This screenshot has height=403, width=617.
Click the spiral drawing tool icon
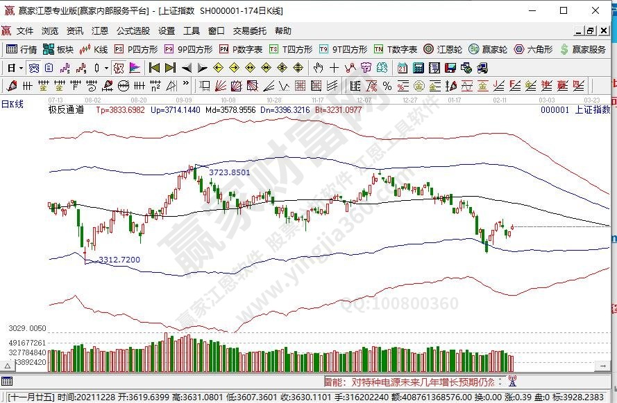pyautogui.click(x=92, y=86)
